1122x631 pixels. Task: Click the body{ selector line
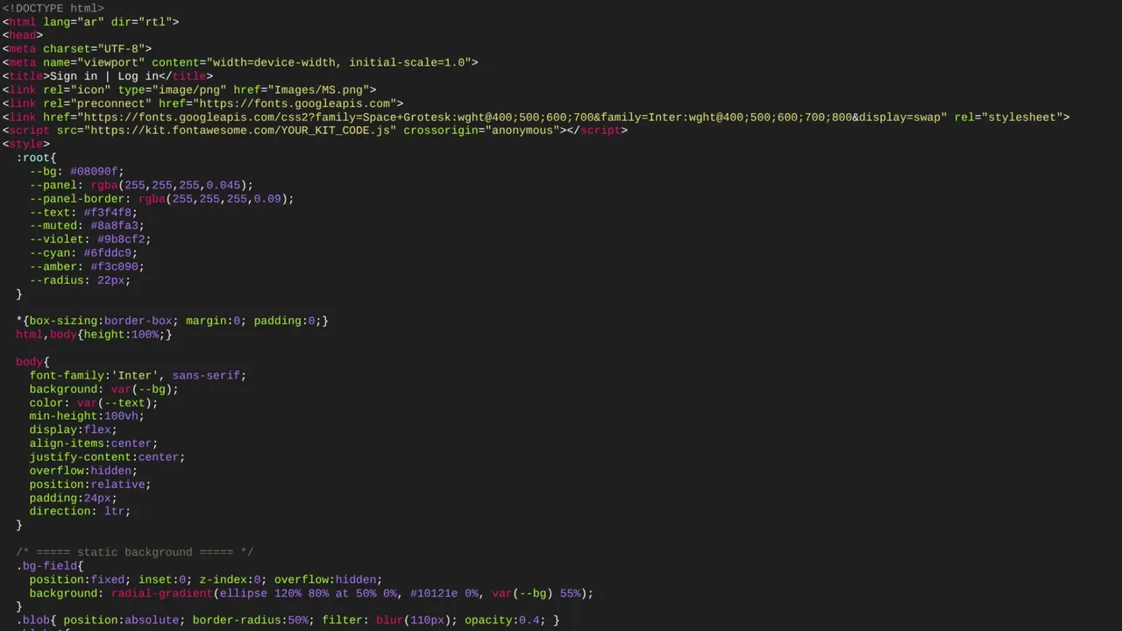click(x=32, y=362)
